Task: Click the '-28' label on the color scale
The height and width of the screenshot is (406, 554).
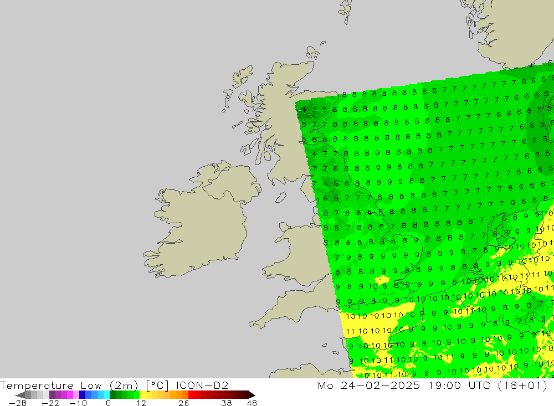Action: (x=18, y=403)
